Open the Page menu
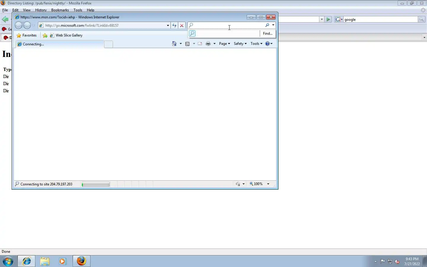The height and width of the screenshot is (267, 427). tap(224, 44)
